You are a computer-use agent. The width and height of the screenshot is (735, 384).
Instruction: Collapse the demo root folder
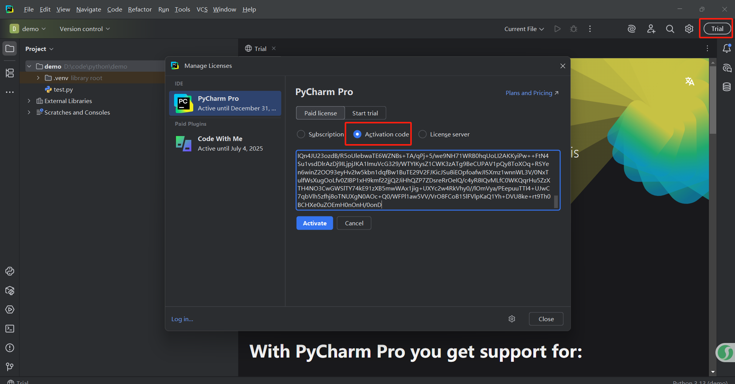[29, 66]
